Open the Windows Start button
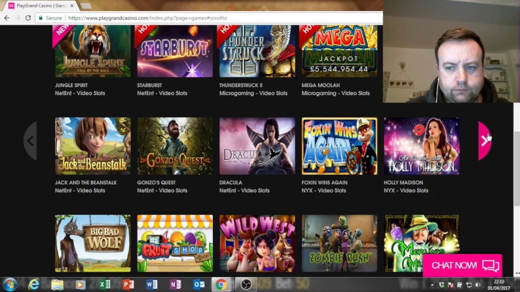Image resolution: width=520 pixels, height=292 pixels. click(x=10, y=284)
